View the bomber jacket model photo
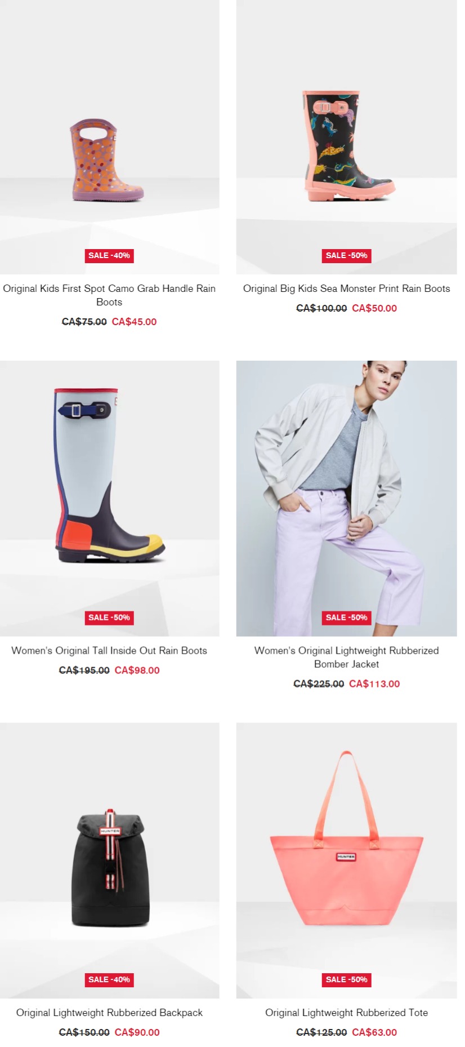Screen dimensions: 465x1047 tap(346, 498)
